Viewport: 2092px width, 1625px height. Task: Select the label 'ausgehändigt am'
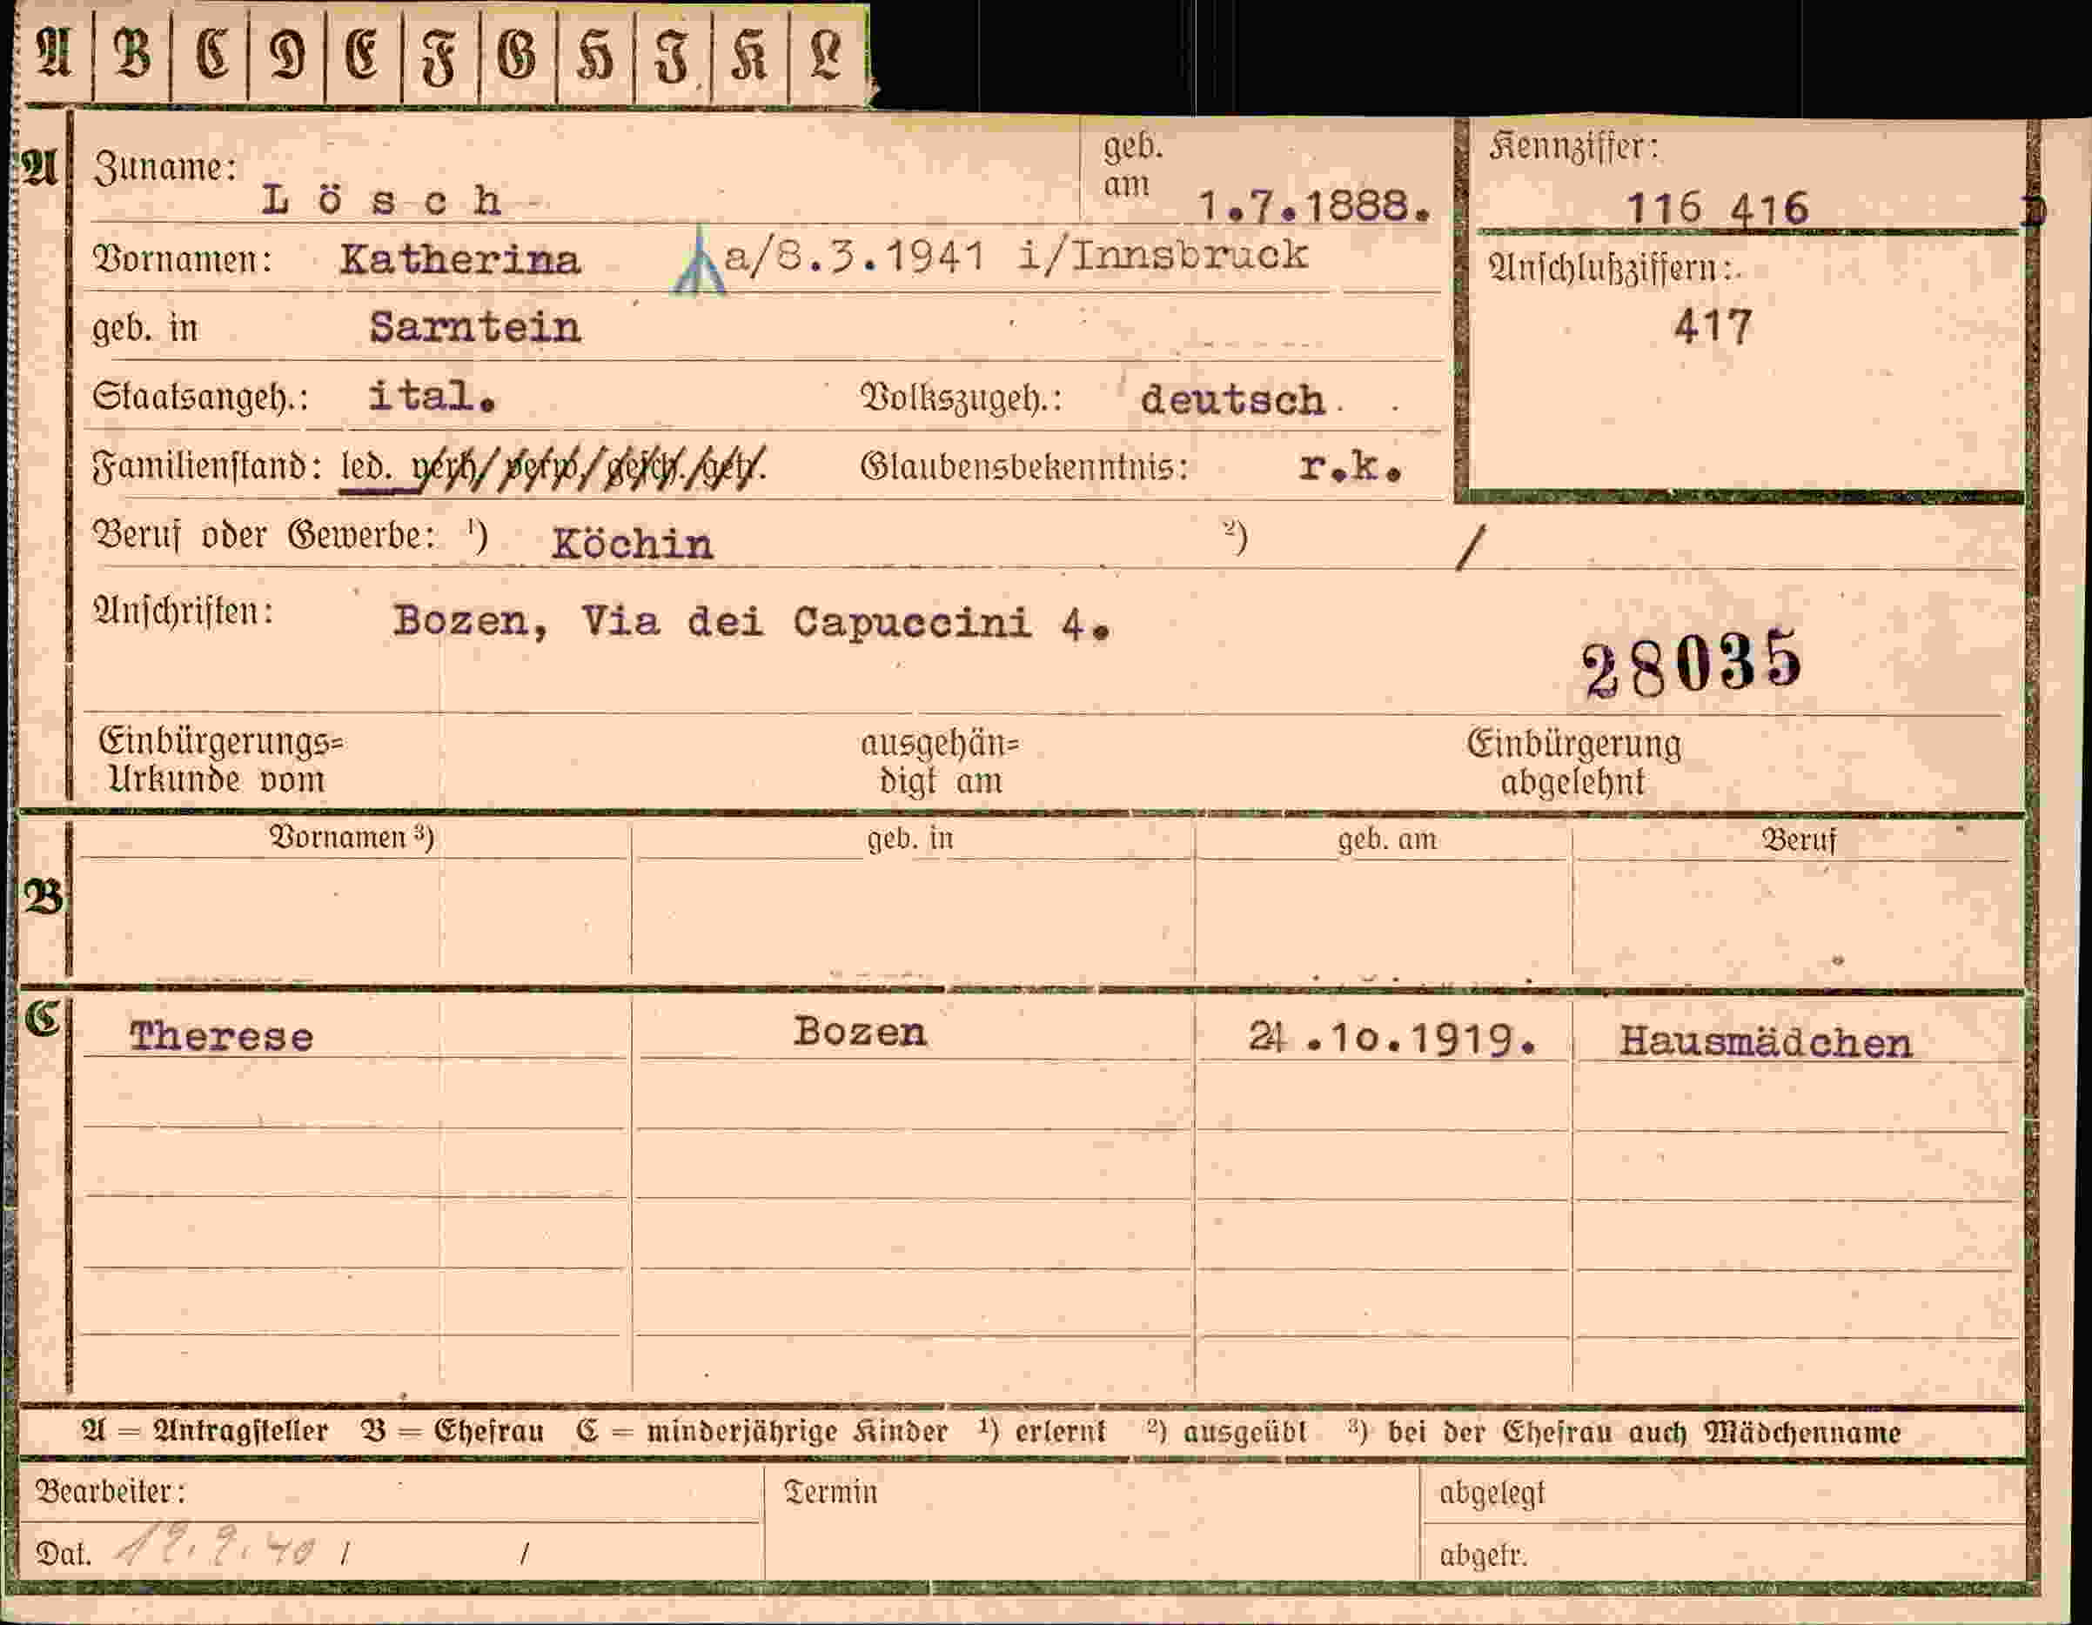coord(940,762)
